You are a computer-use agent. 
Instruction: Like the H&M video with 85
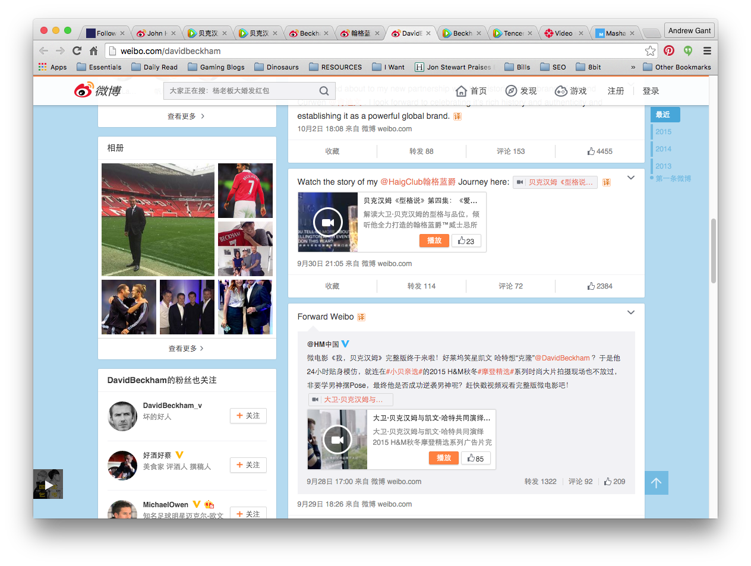coord(475,458)
